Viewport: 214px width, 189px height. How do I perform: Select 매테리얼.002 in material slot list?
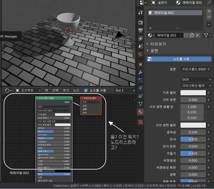point(175,13)
